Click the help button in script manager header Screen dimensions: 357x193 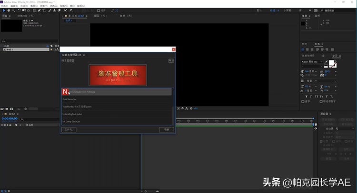(x=171, y=60)
